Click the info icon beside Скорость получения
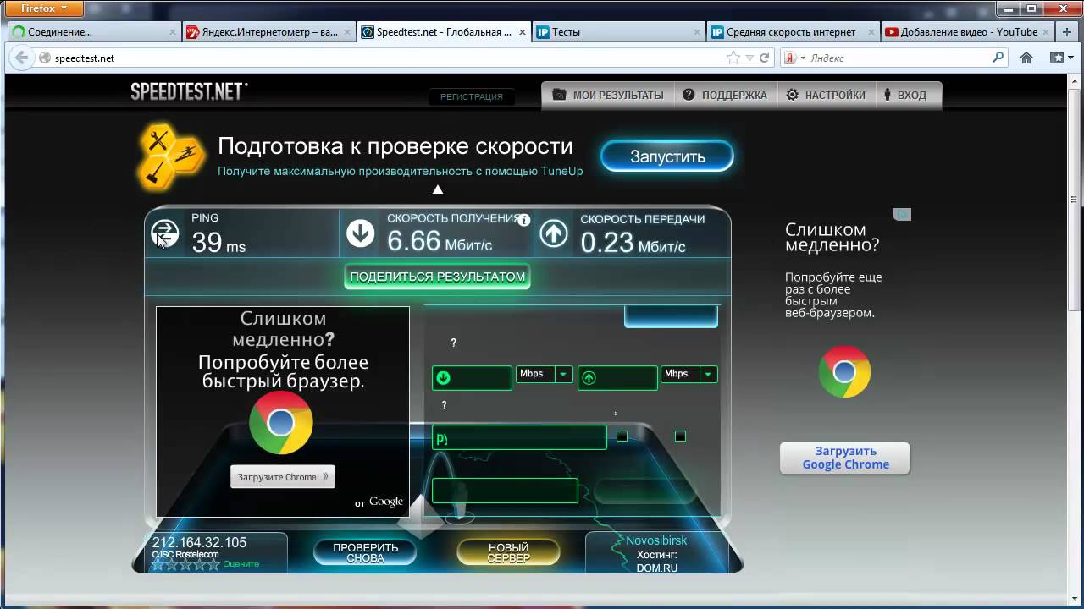Image resolution: width=1084 pixels, height=609 pixels. (x=524, y=220)
